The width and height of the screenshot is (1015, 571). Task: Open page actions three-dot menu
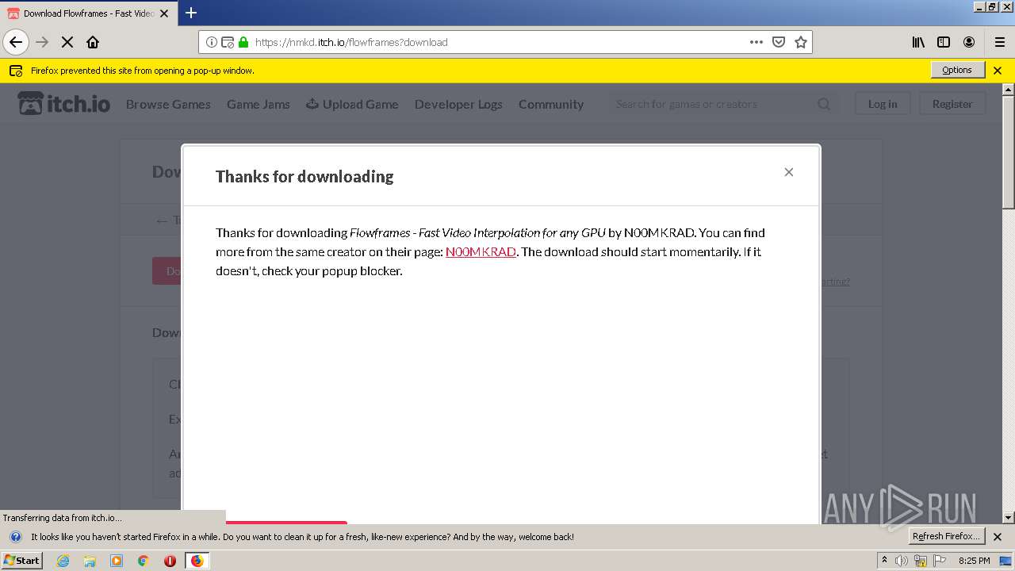click(756, 42)
